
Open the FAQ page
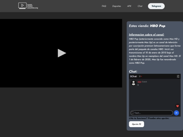pyautogui.click(x=104, y=6)
